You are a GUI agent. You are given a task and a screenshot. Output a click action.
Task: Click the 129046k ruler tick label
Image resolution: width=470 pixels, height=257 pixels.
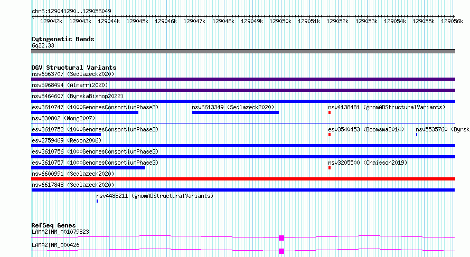point(166,21)
